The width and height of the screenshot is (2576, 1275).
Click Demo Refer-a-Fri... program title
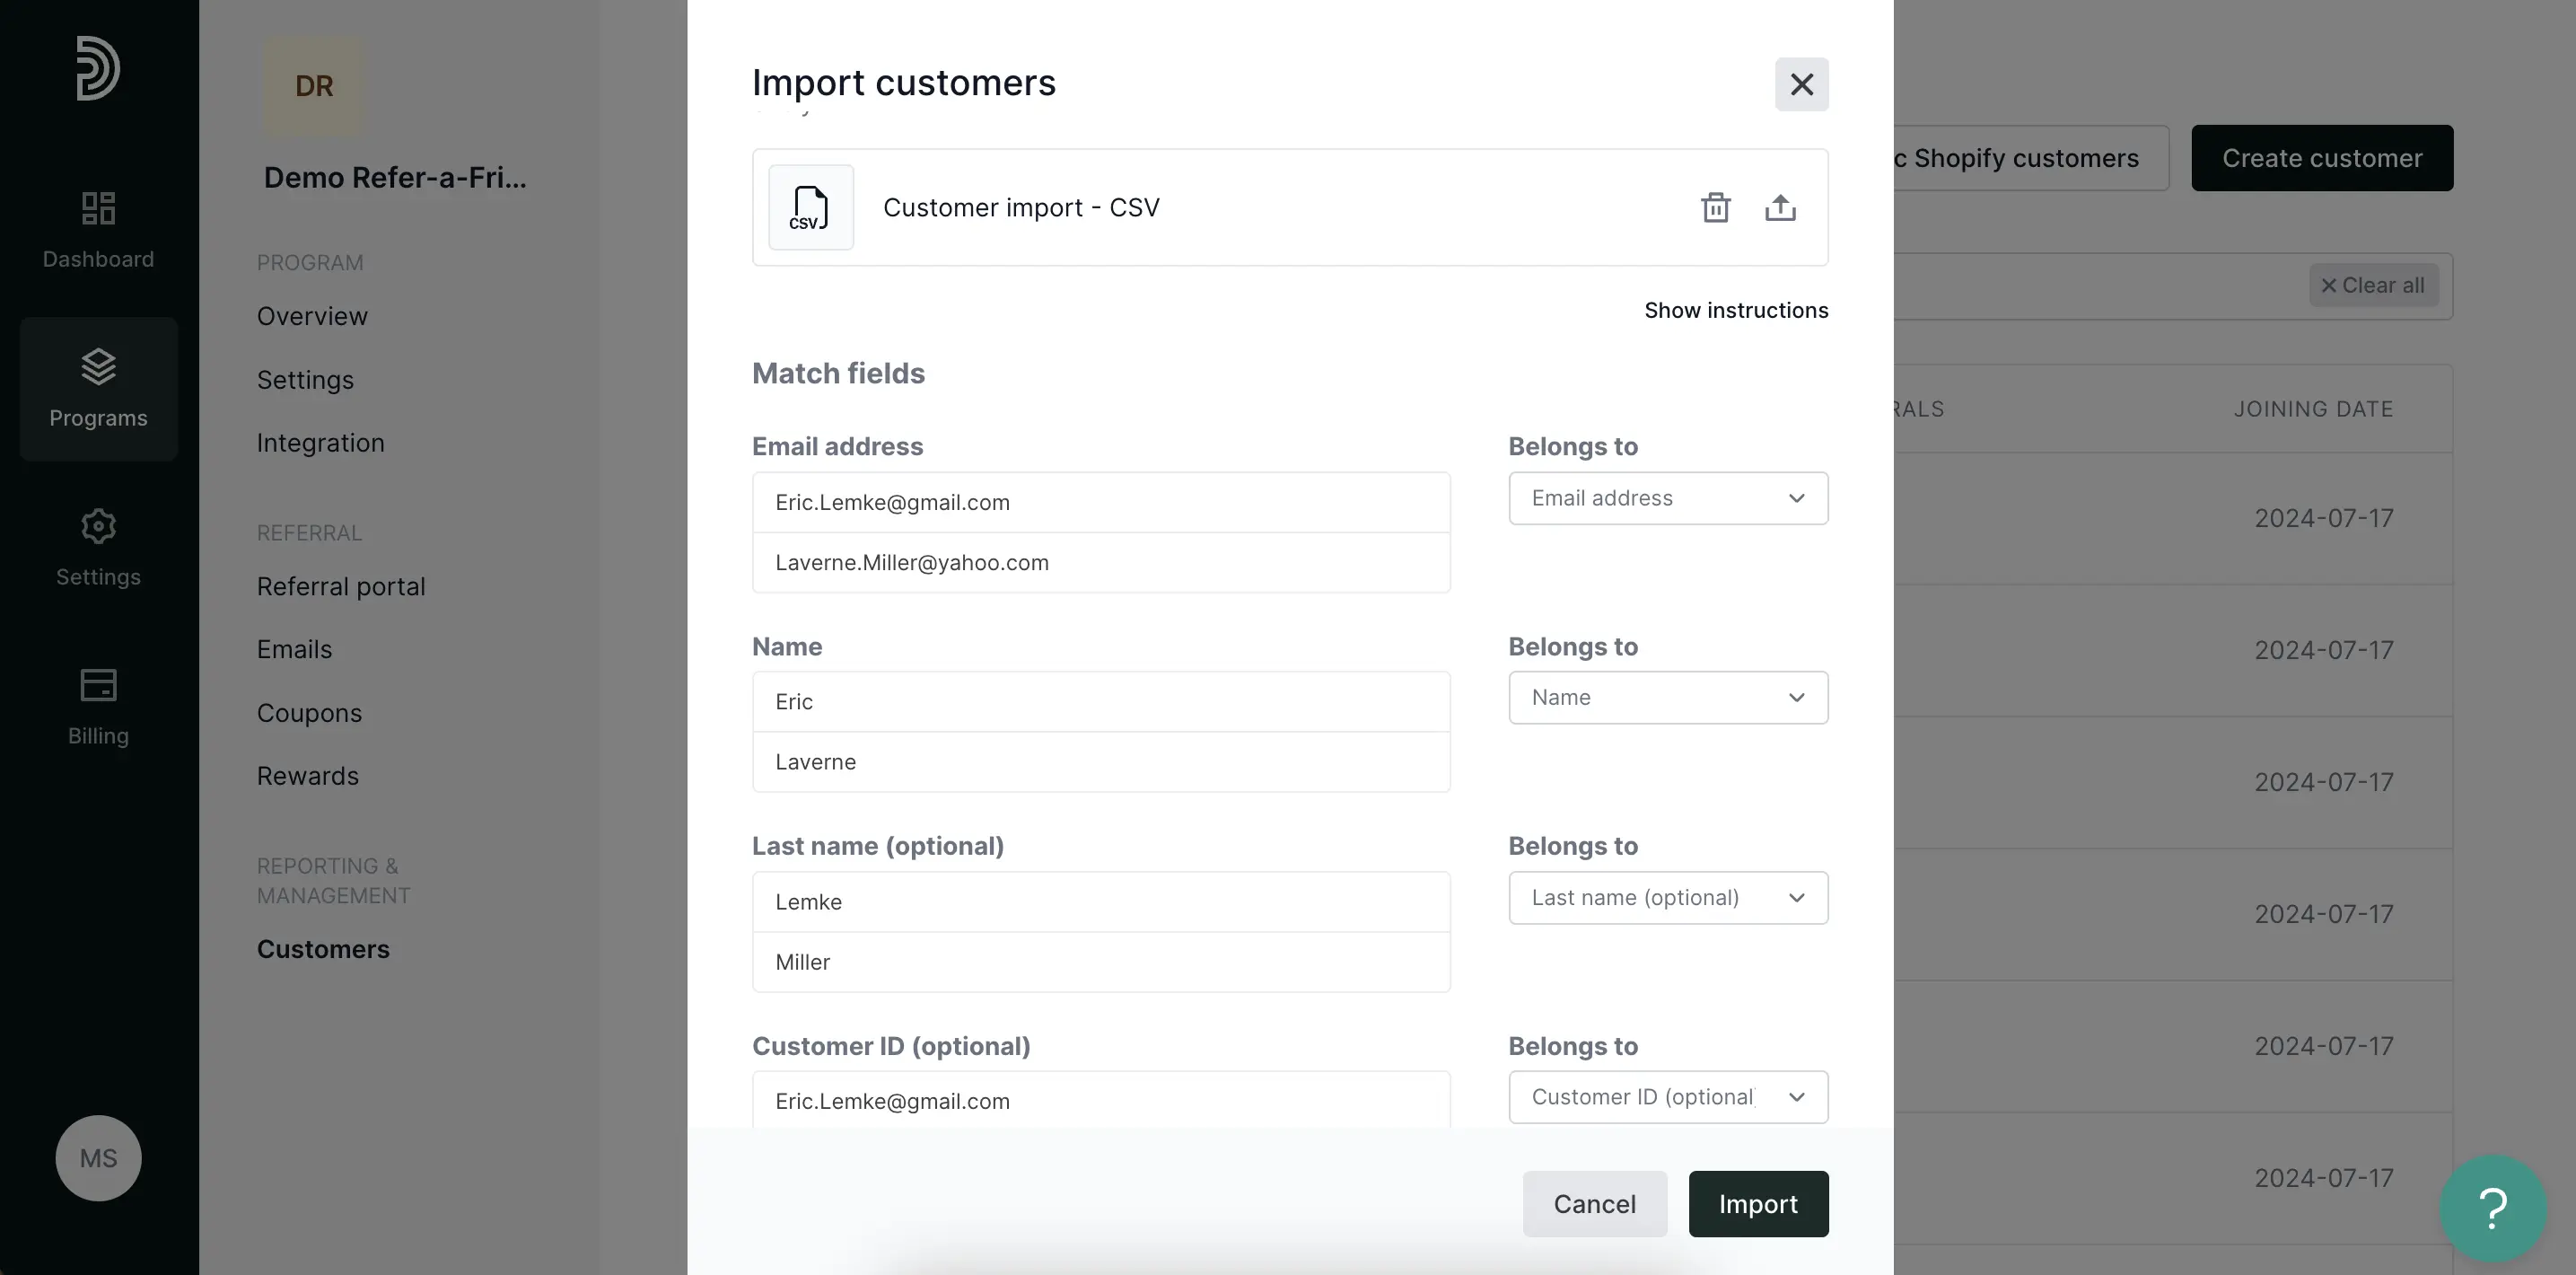pyautogui.click(x=394, y=177)
